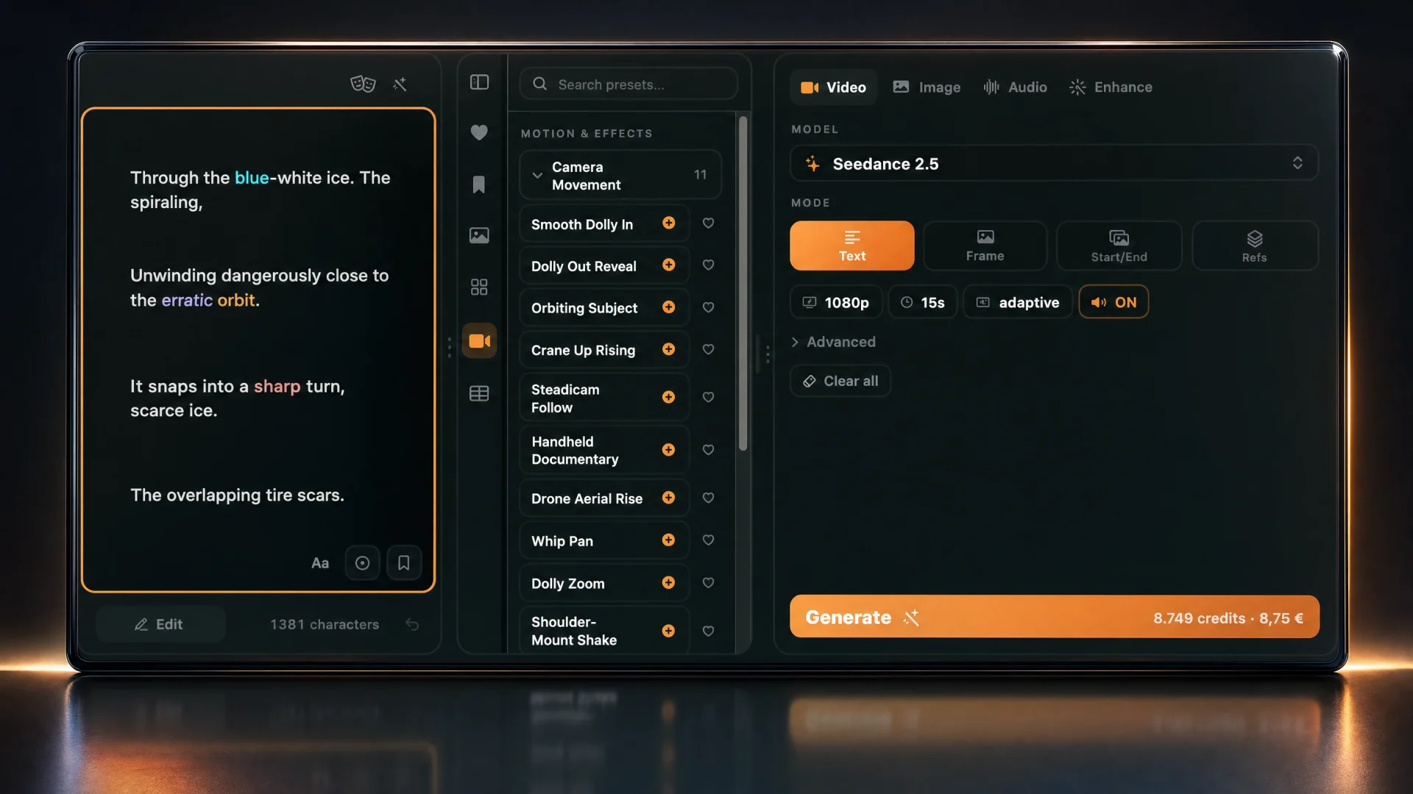Image resolution: width=1413 pixels, height=794 pixels.
Task: Click the Clear all button
Action: click(840, 381)
